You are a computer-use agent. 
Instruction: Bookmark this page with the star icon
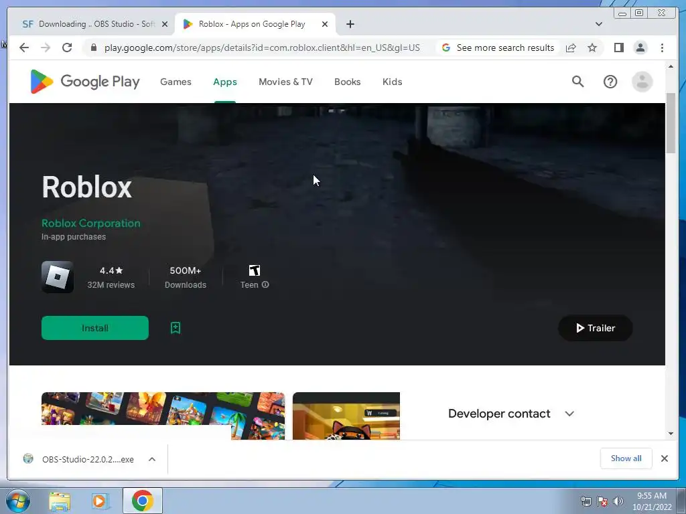pyautogui.click(x=592, y=48)
